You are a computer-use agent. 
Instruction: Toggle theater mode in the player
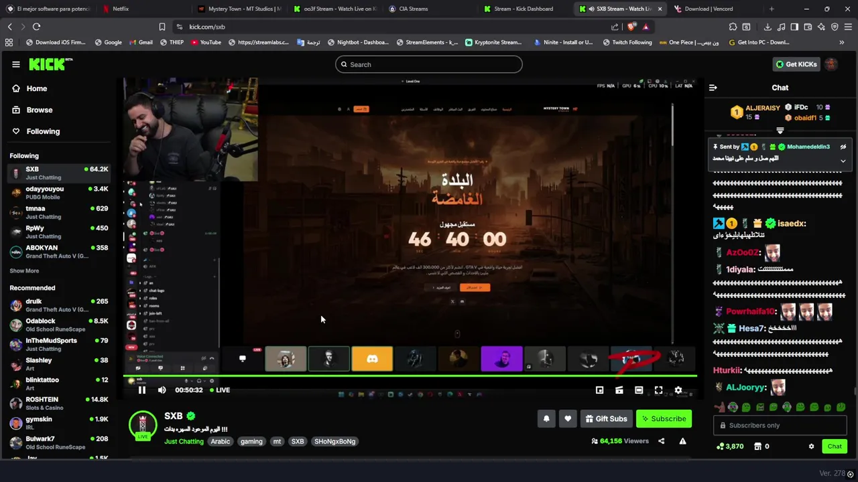[x=639, y=390]
